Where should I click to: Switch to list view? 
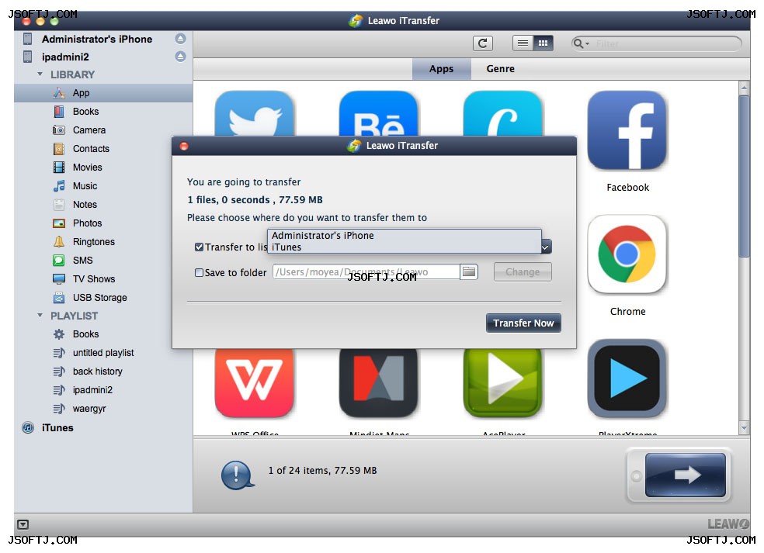(x=523, y=43)
